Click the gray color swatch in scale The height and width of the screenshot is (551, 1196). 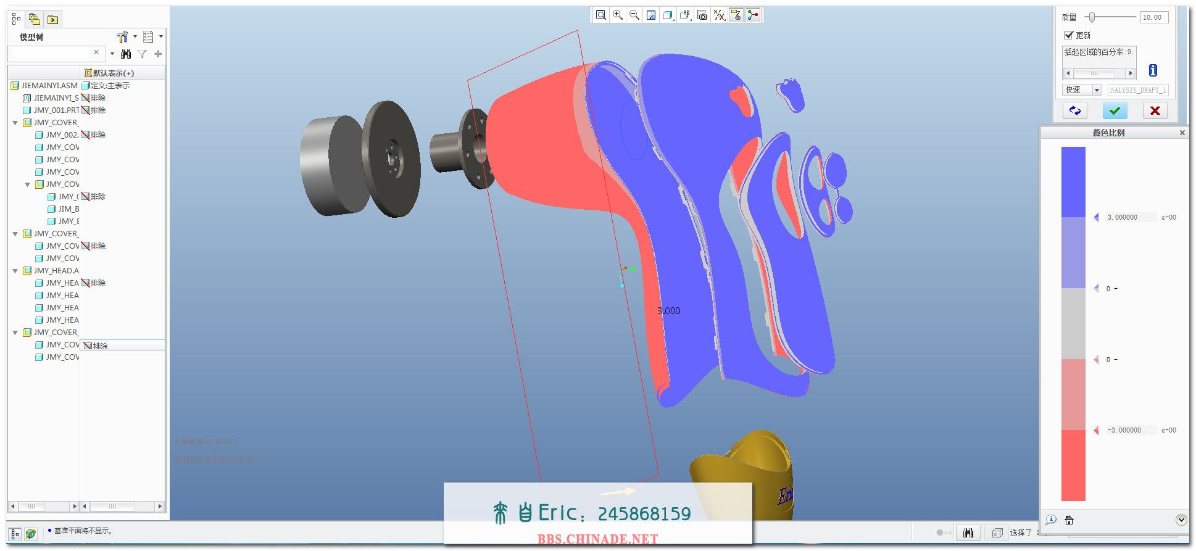1073,324
